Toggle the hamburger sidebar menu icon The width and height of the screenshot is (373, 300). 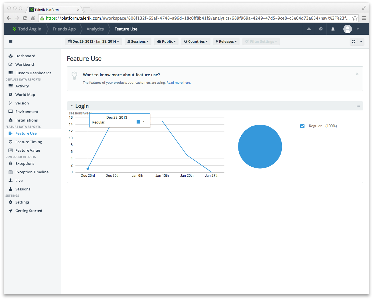pos(11,42)
